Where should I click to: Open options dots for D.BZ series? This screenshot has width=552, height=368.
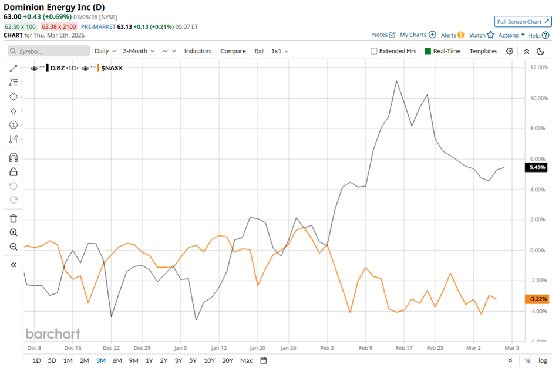pos(42,67)
